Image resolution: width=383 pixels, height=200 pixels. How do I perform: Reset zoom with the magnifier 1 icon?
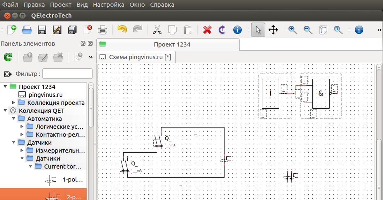click(x=338, y=30)
